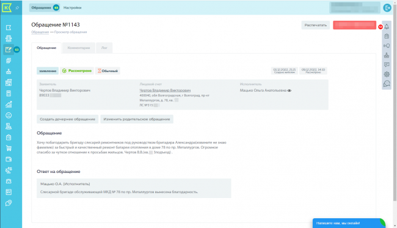
Task: Pin the sidebar with the pin icon
Action: pyautogui.click(x=17, y=7)
